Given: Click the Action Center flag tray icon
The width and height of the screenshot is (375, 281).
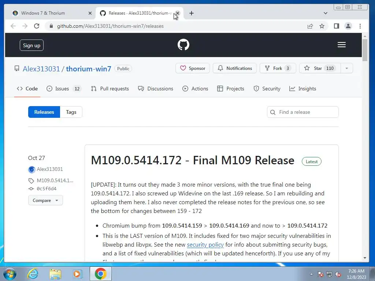Looking at the screenshot, I should (320, 274).
